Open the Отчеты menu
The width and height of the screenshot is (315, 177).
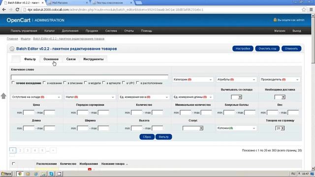click(129, 30)
